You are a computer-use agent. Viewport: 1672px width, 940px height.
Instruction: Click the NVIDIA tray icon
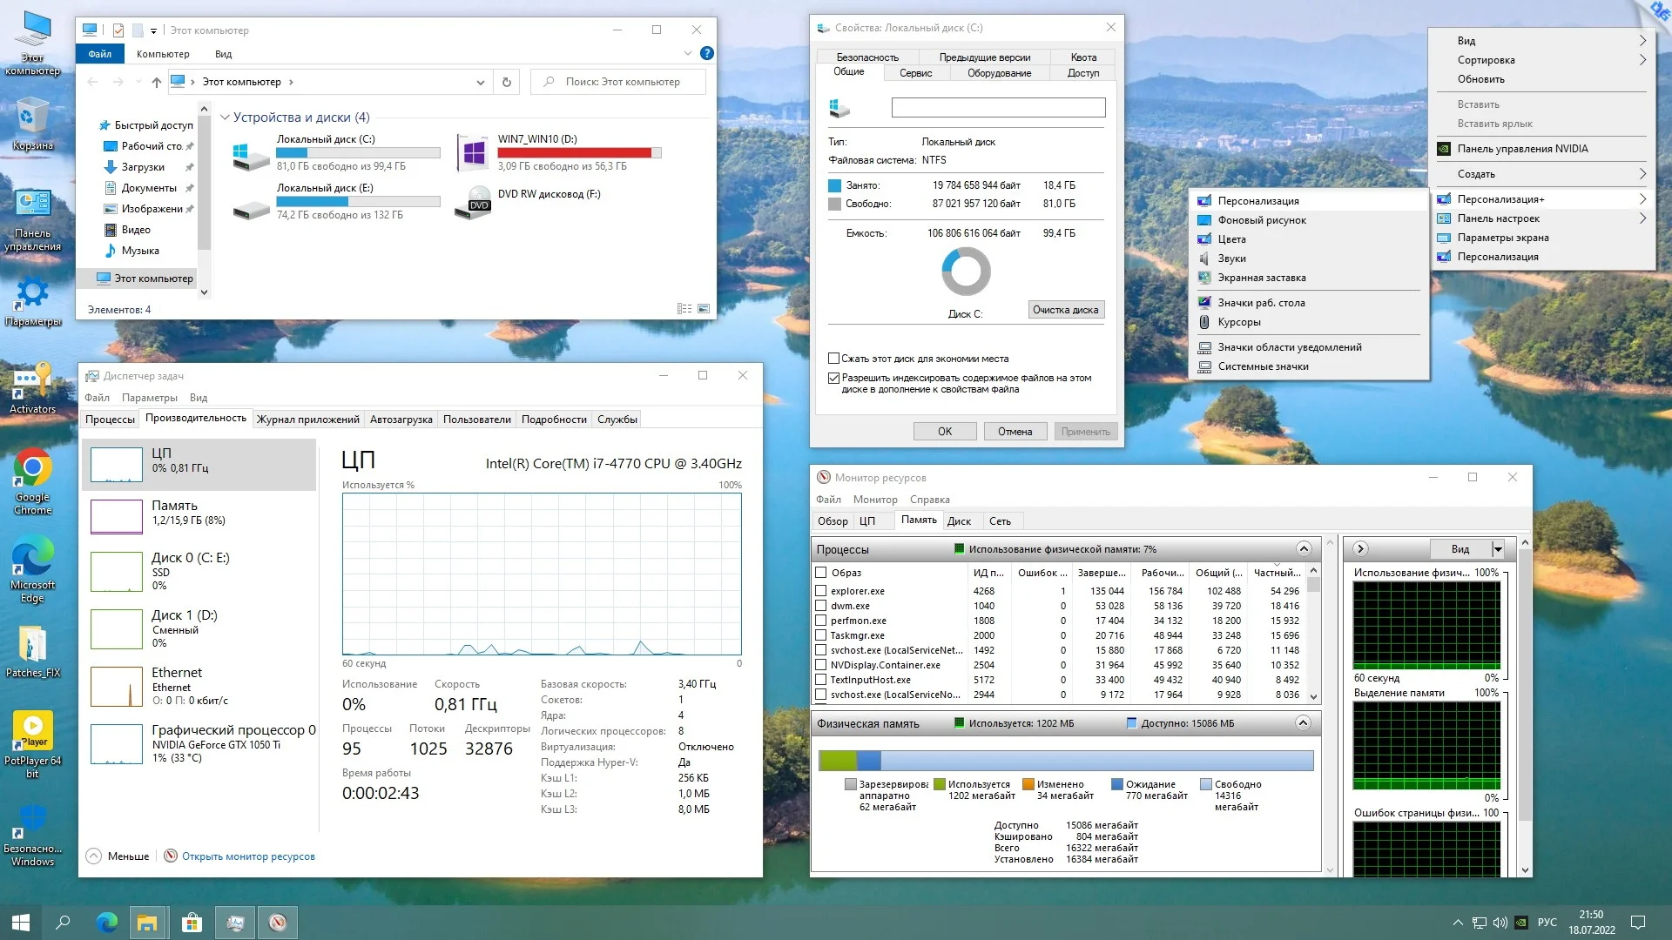(1521, 923)
